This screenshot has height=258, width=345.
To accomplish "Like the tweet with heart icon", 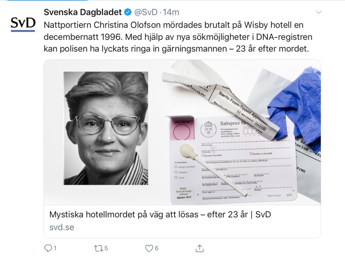I will click(x=149, y=249).
